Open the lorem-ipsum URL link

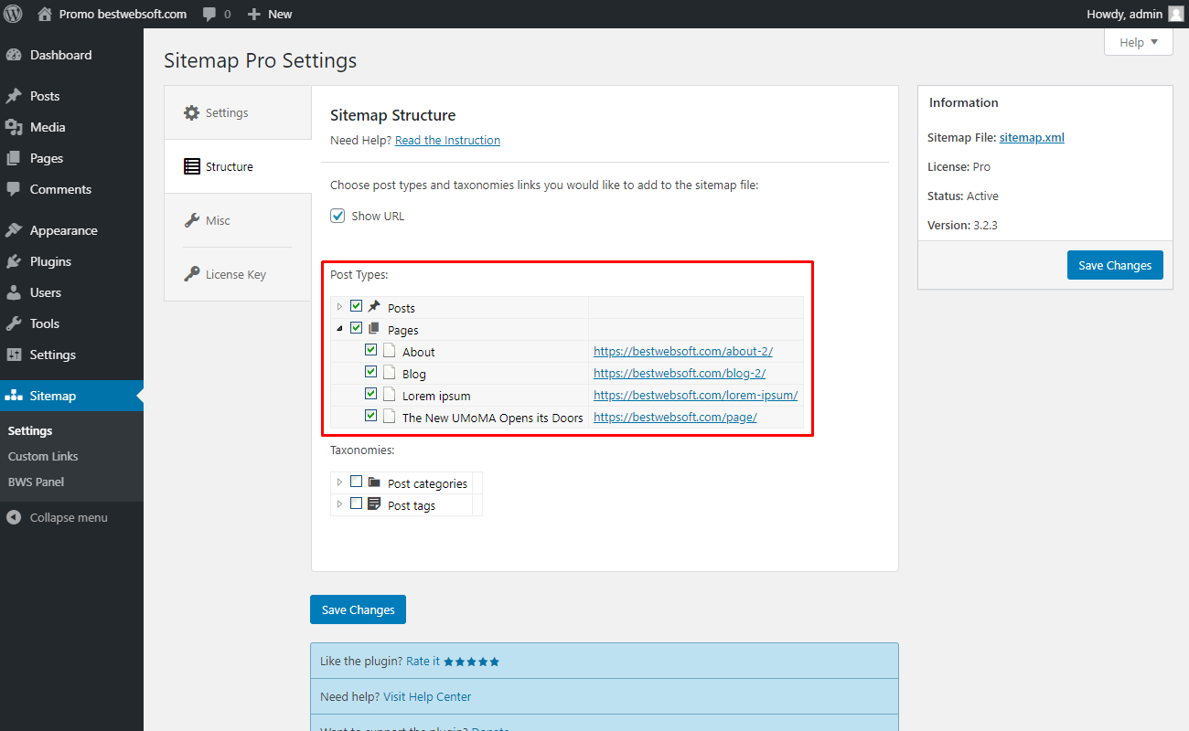pos(695,396)
